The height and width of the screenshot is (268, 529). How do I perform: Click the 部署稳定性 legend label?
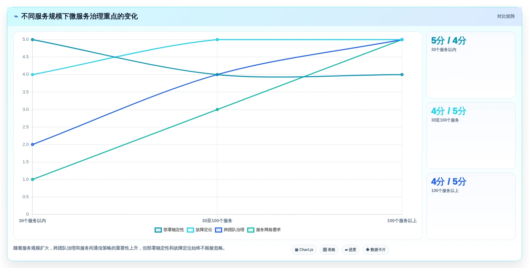pos(174,230)
